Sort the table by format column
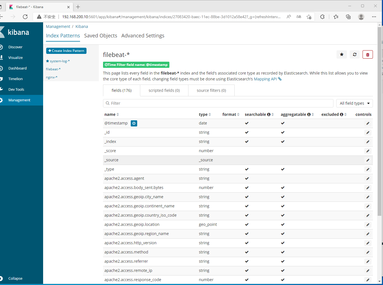The height and width of the screenshot is (285, 383). point(231,114)
